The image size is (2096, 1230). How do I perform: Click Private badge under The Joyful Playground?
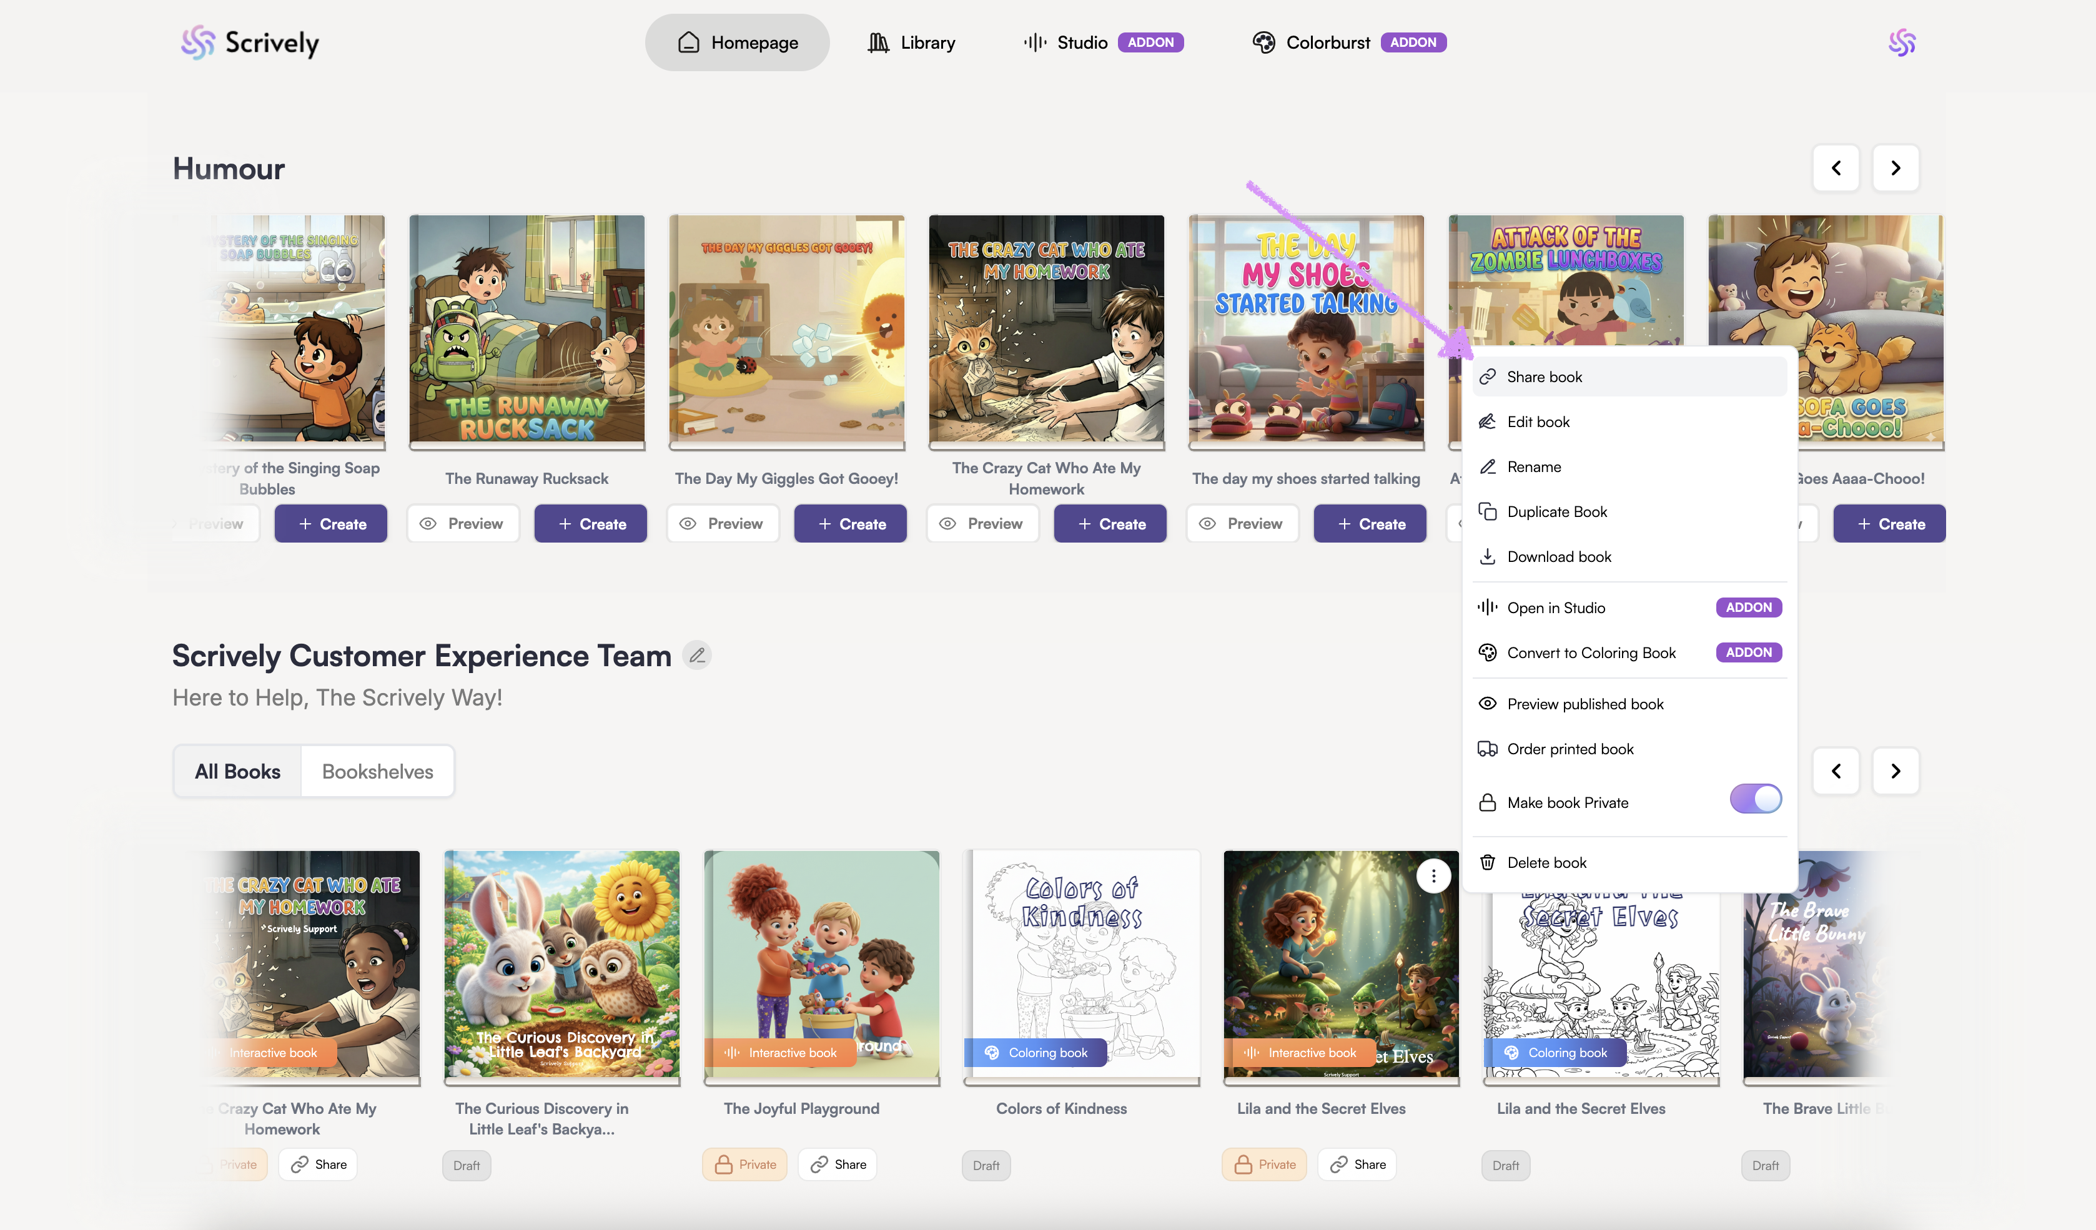[744, 1164]
